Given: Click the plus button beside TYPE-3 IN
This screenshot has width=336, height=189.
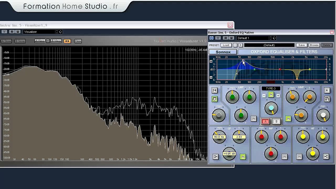Looking at the screenshot, I should coord(278,96).
